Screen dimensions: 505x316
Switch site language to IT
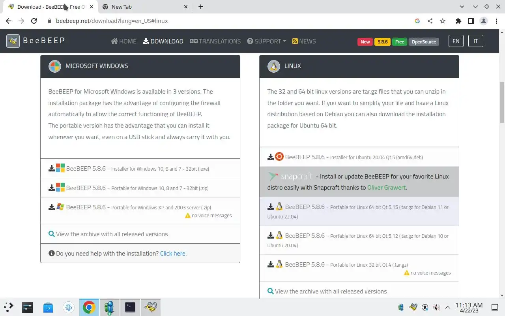(476, 41)
